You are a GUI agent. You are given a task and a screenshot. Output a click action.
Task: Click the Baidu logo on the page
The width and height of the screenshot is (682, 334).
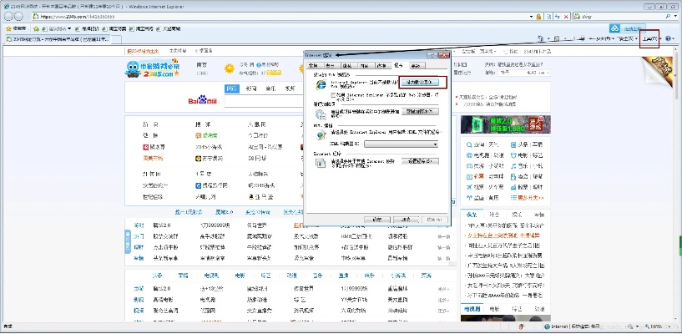pyautogui.click(x=201, y=101)
